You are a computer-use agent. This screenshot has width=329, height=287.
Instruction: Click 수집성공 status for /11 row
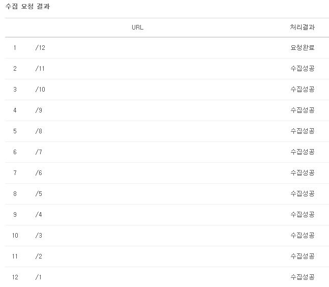(x=303, y=69)
